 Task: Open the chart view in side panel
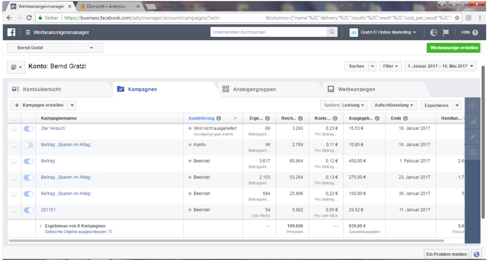tap(473, 121)
